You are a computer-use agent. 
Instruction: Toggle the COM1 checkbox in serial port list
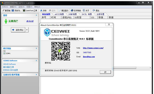[4, 53]
